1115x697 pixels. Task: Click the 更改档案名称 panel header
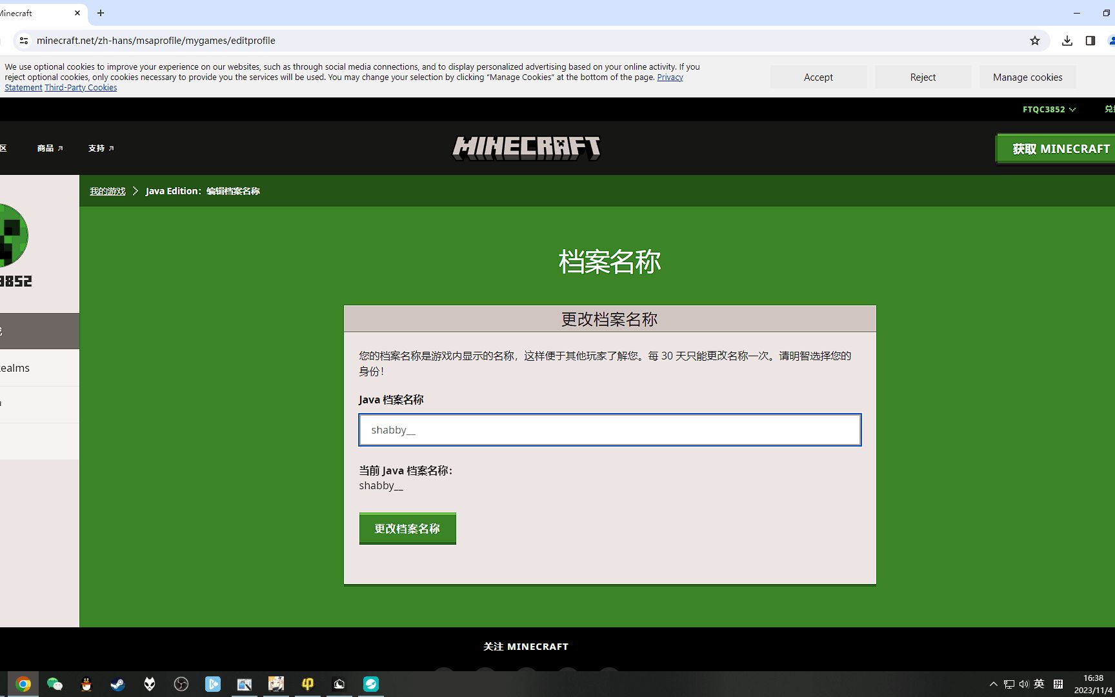[610, 319]
